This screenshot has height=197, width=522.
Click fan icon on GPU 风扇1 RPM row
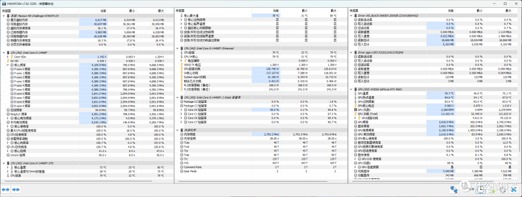pyautogui.click(x=355, y=110)
